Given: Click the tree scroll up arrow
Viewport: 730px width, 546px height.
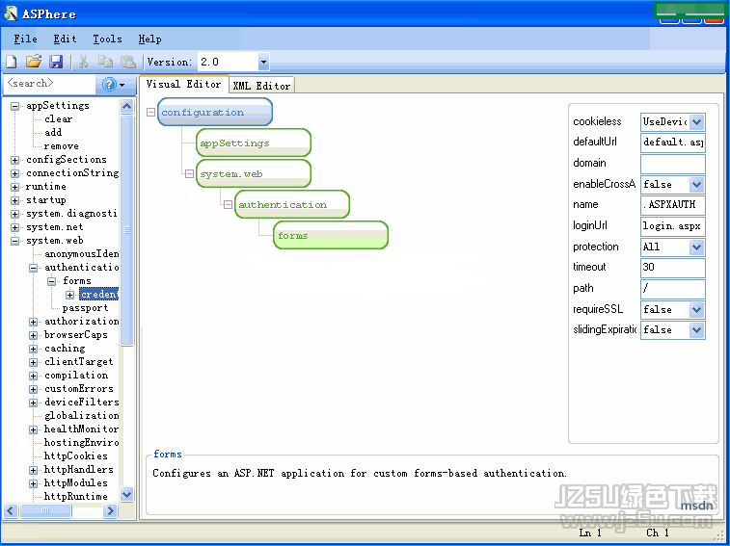Looking at the screenshot, I should tap(126, 106).
